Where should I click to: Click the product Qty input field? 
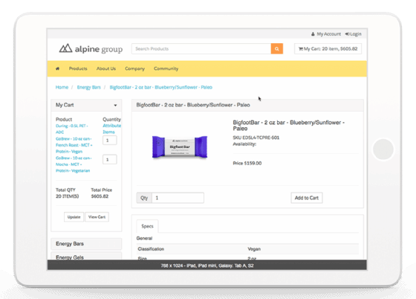[x=178, y=198]
